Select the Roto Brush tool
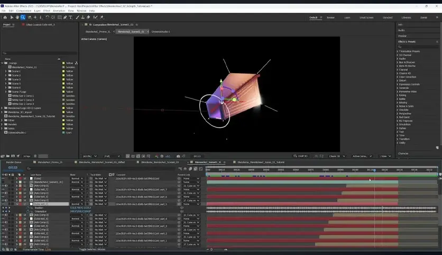Image resolution: width=442 pixels, height=255 pixels. pyautogui.click(x=95, y=17)
